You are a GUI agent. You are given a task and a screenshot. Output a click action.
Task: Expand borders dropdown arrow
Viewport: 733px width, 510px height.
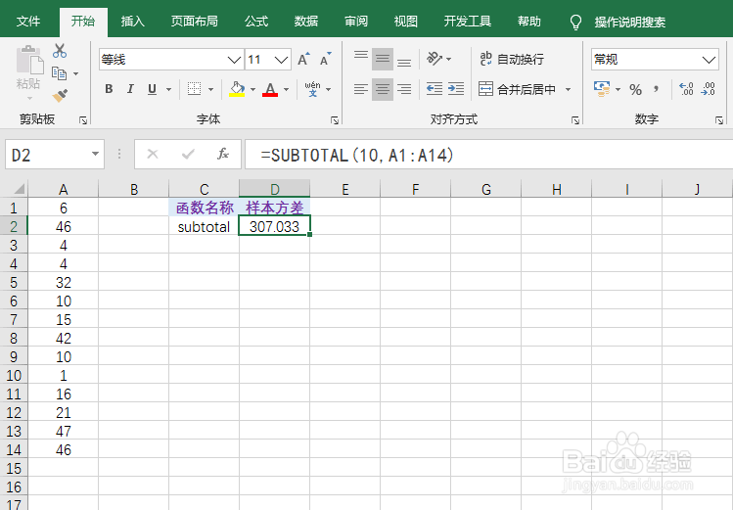pos(210,89)
